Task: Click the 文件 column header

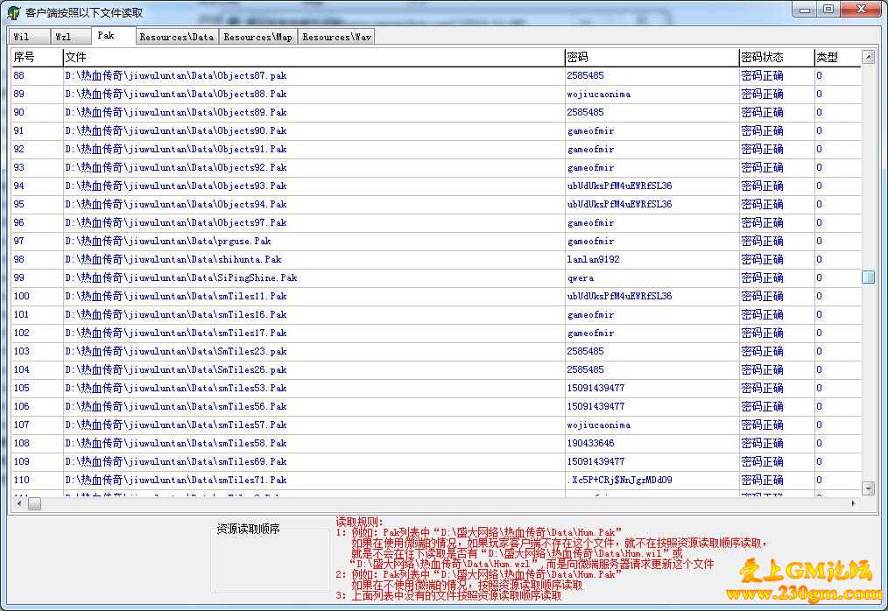Action: tap(314, 57)
